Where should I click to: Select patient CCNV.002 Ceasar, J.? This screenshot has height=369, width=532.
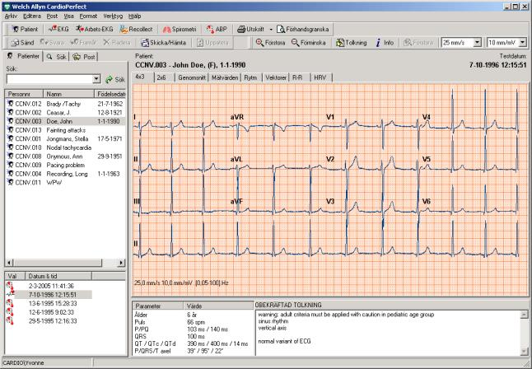tap(65, 112)
